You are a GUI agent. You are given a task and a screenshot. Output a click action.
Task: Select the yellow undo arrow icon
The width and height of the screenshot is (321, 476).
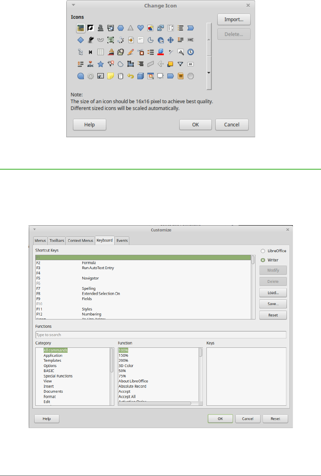point(131,76)
